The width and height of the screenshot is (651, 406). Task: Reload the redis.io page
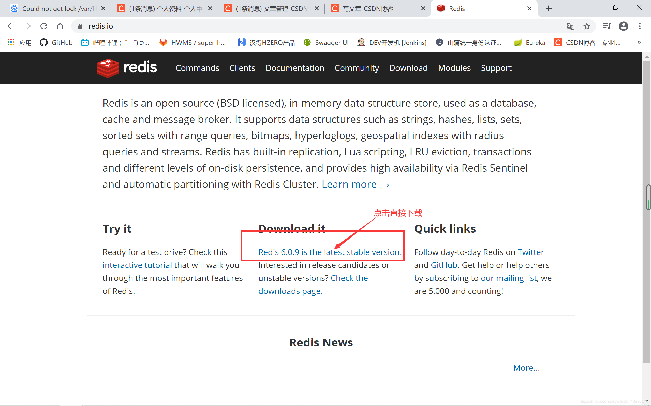(x=43, y=26)
